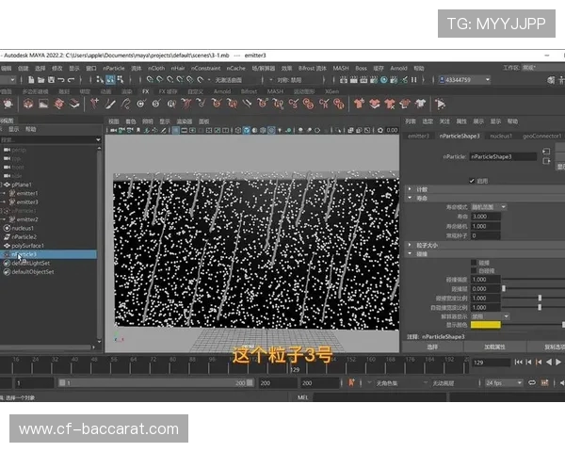Viewport: 565px width, 452px height.
Task: Click the first shirt nCloth icon on shelf
Action: (x=359, y=104)
